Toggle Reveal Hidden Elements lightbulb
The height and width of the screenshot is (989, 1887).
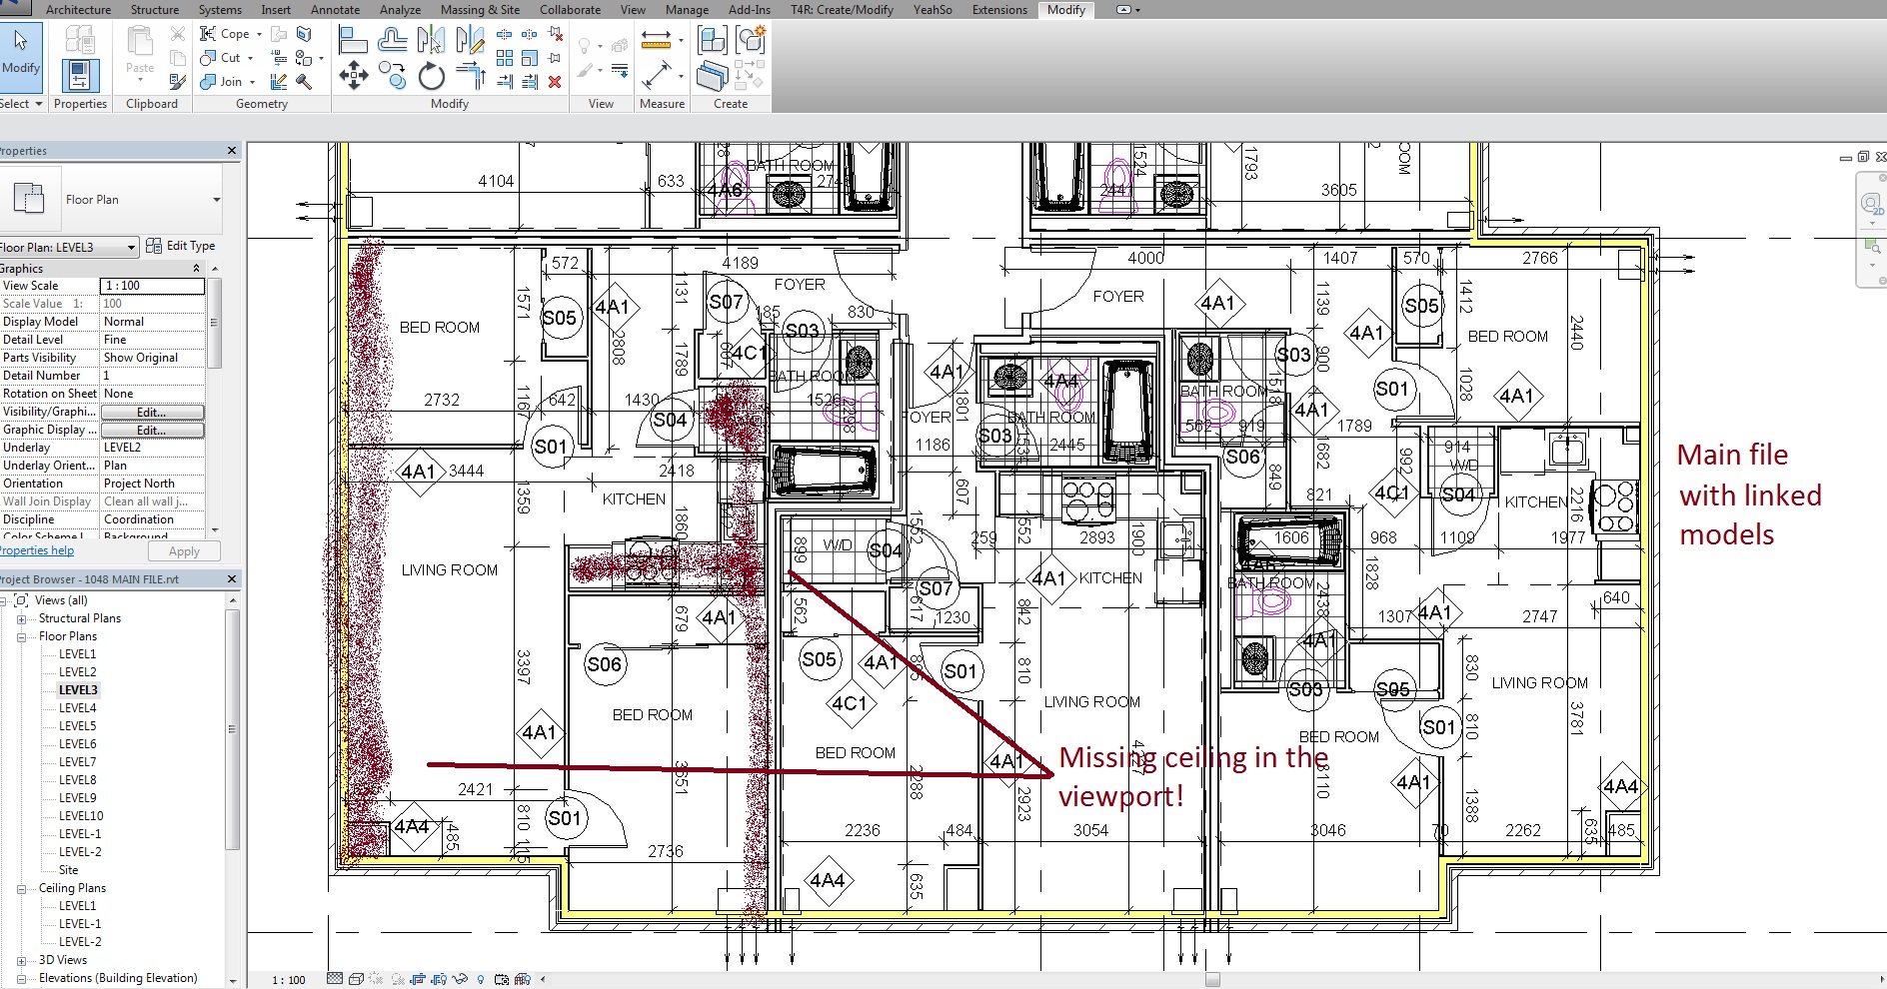click(x=481, y=979)
